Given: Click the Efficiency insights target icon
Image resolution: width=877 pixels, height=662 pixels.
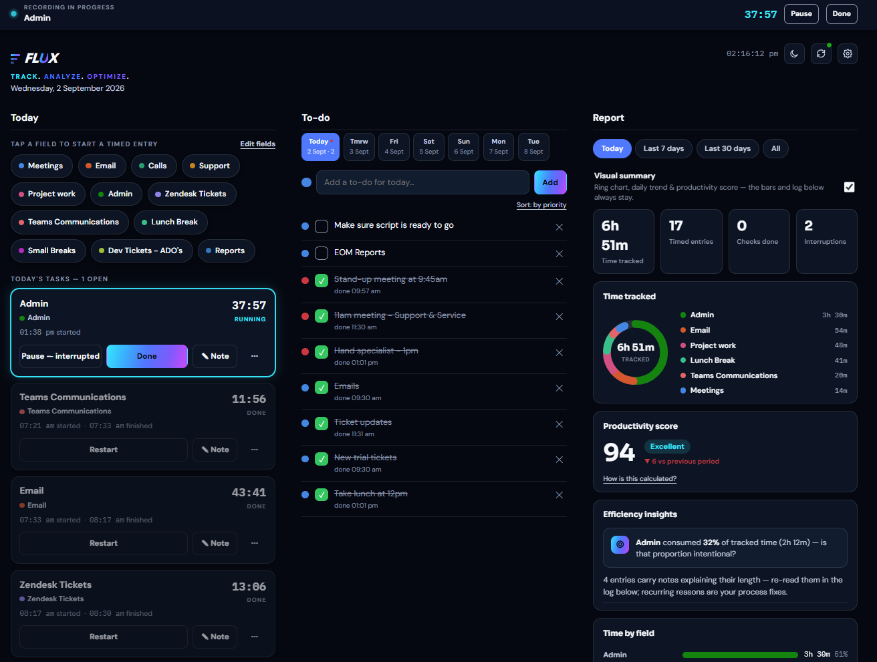Looking at the screenshot, I should (620, 544).
